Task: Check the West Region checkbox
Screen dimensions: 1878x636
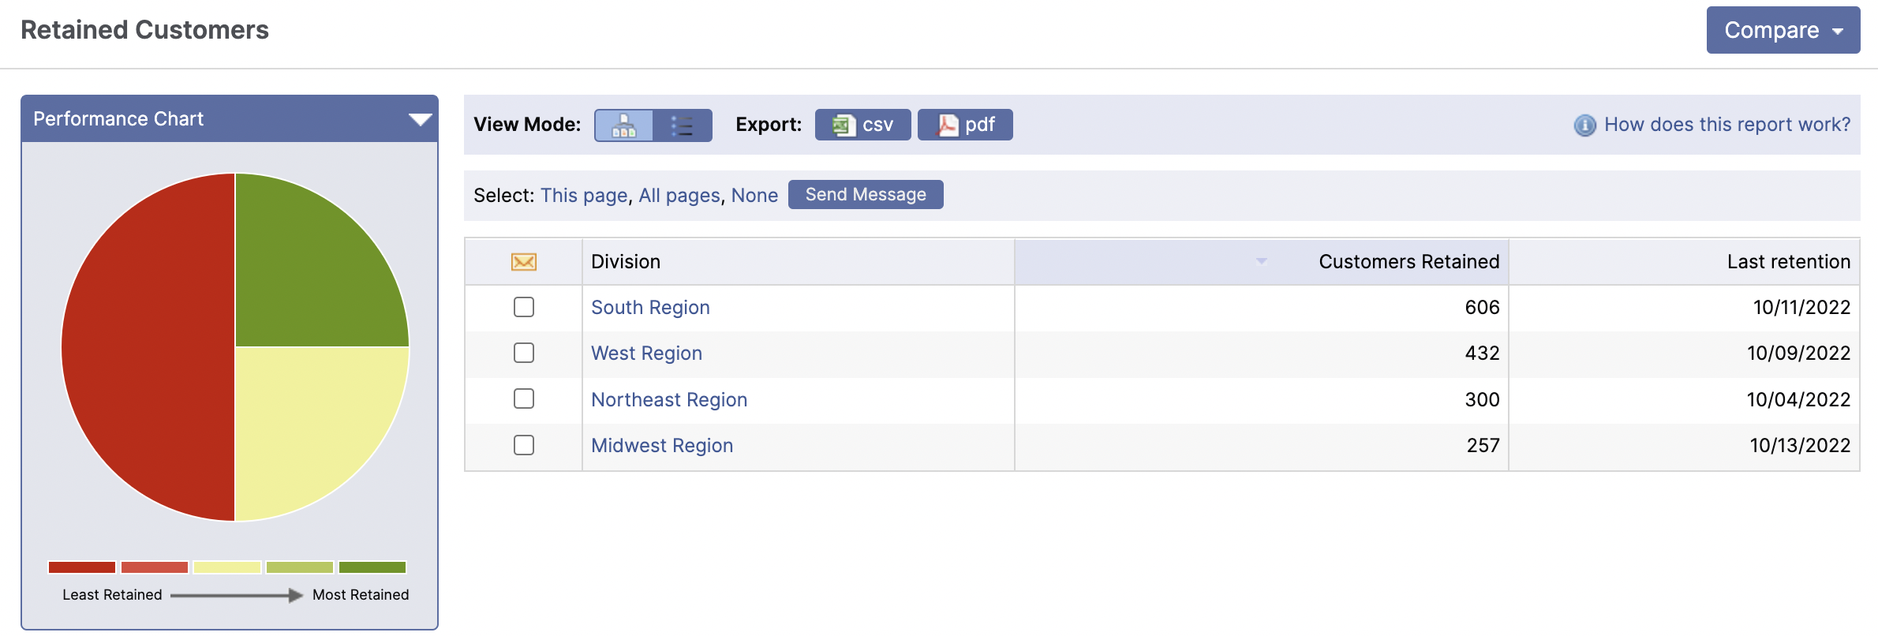Action: click(524, 353)
